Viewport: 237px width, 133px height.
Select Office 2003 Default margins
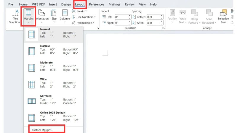[53, 118]
